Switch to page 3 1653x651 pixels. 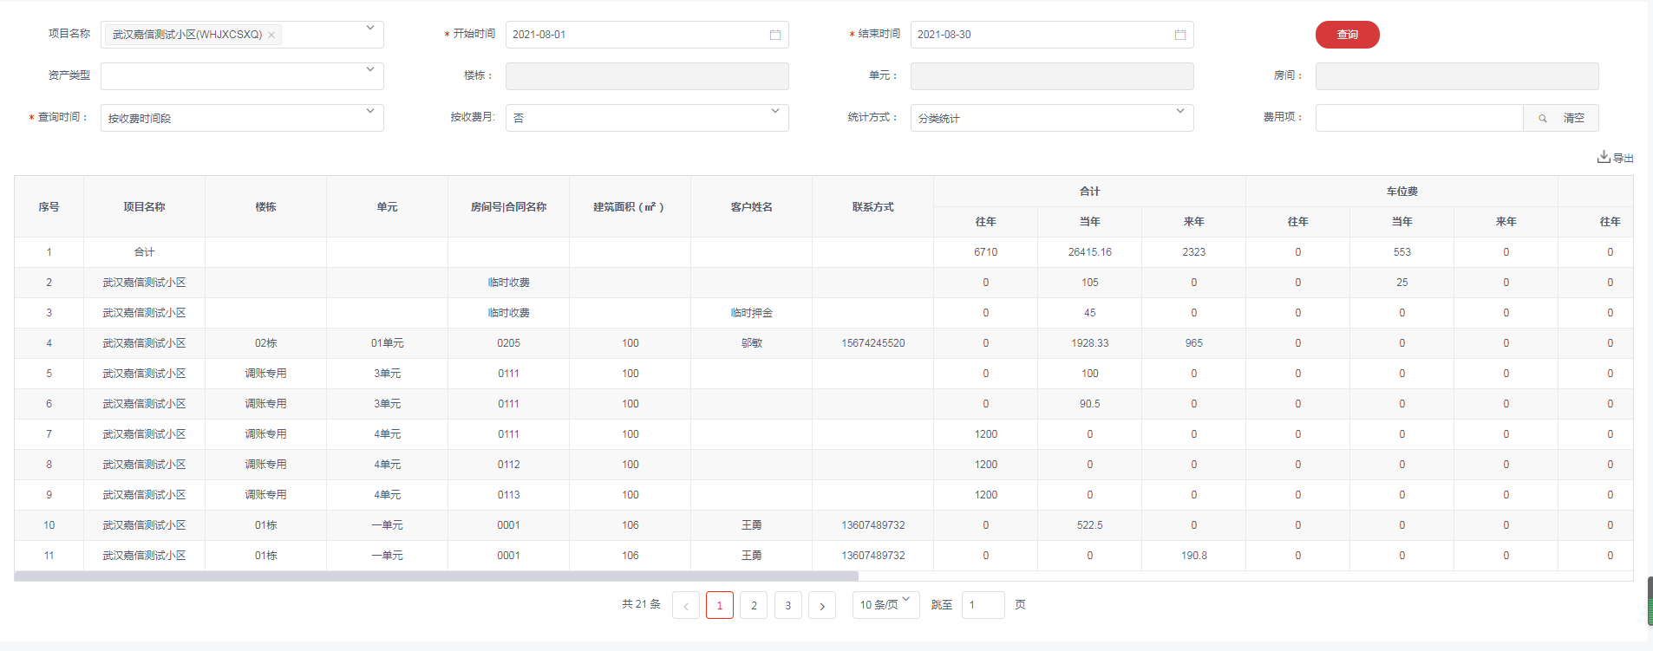787,605
